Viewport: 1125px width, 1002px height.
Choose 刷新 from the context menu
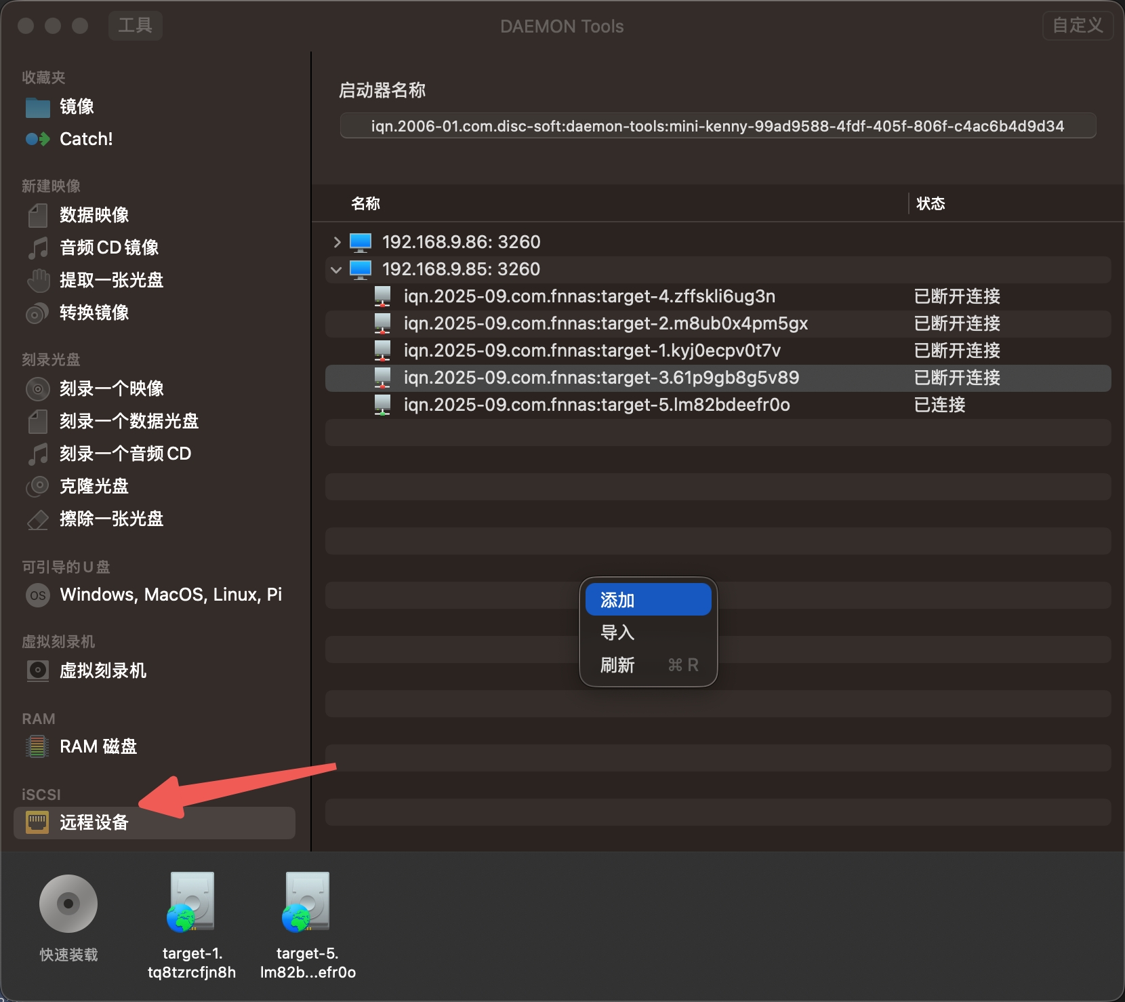(x=649, y=665)
